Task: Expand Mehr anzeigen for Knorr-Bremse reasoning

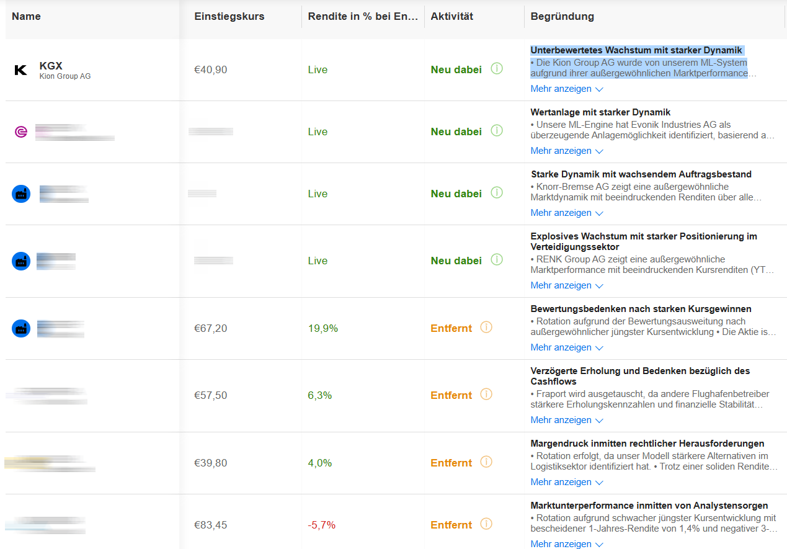Action: click(567, 213)
